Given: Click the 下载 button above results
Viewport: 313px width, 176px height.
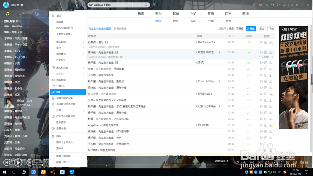Looking at the screenshot, I should click(271, 29).
